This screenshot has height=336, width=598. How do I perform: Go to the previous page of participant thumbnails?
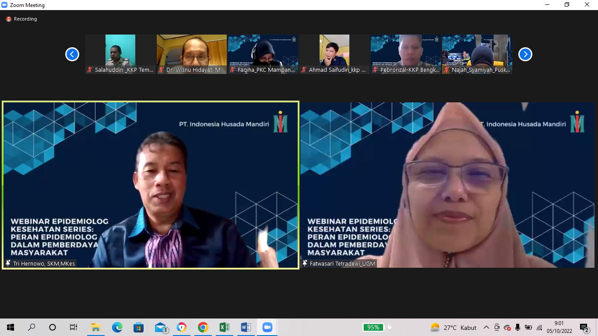[72, 54]
